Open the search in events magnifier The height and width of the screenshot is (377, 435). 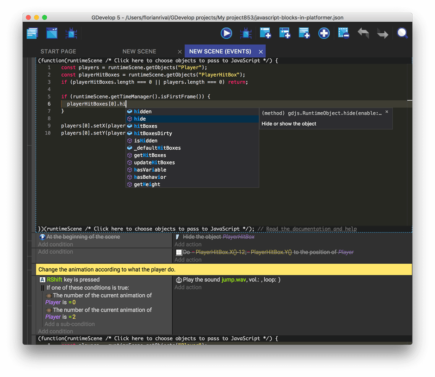(x=403, y=33)
